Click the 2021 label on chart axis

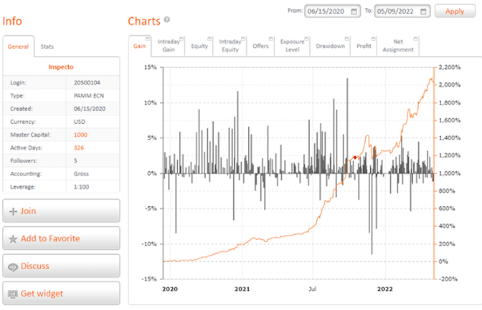coord(242,289)
